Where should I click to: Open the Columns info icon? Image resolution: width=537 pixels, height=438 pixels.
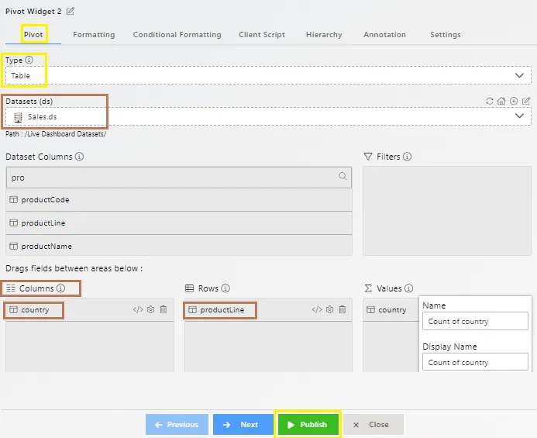pyautogui.click(x=61, y=288)
